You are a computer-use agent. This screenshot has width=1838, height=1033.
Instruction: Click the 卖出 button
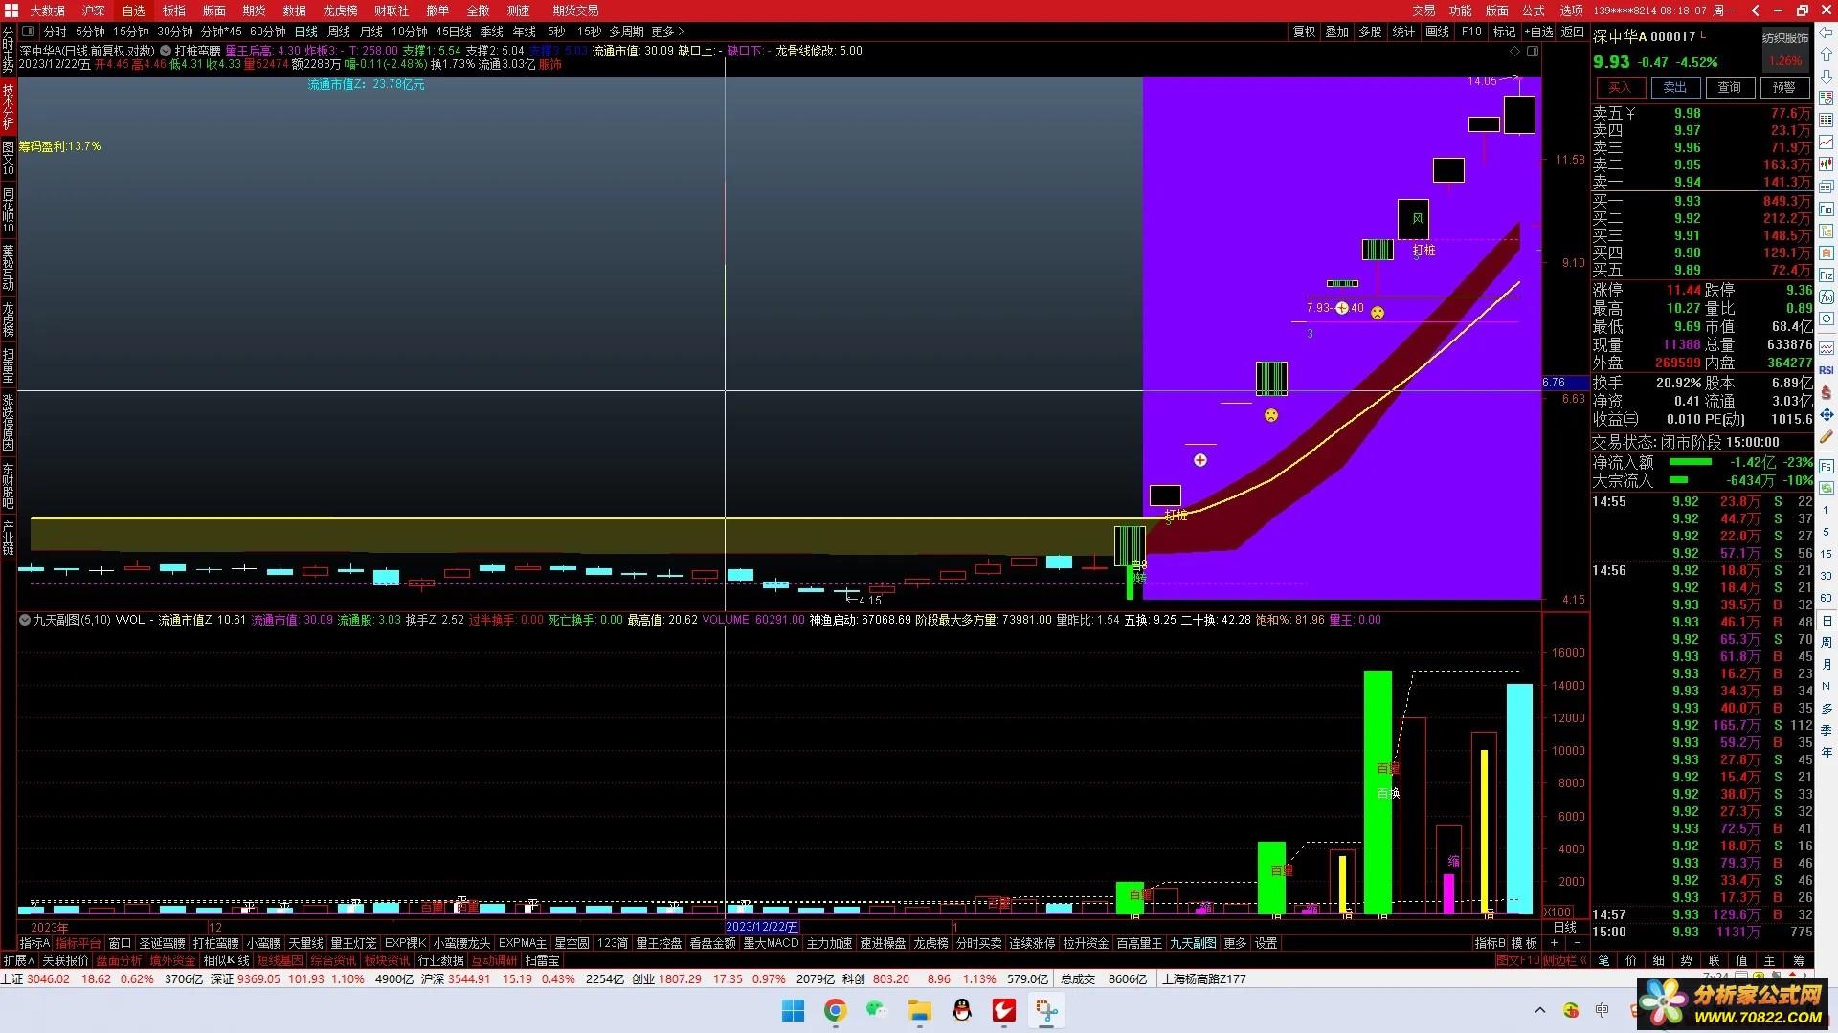coord(1674,87)
